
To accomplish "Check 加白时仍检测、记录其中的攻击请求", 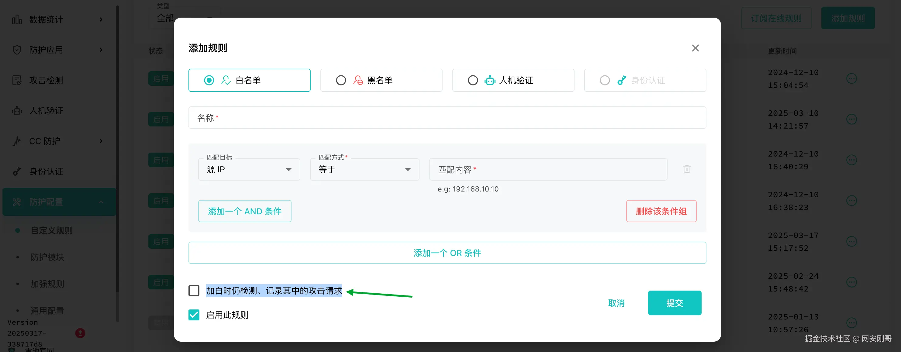I will tap(194, 291).
